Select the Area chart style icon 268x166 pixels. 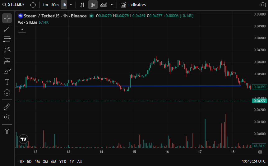click(x=103, y=5)
